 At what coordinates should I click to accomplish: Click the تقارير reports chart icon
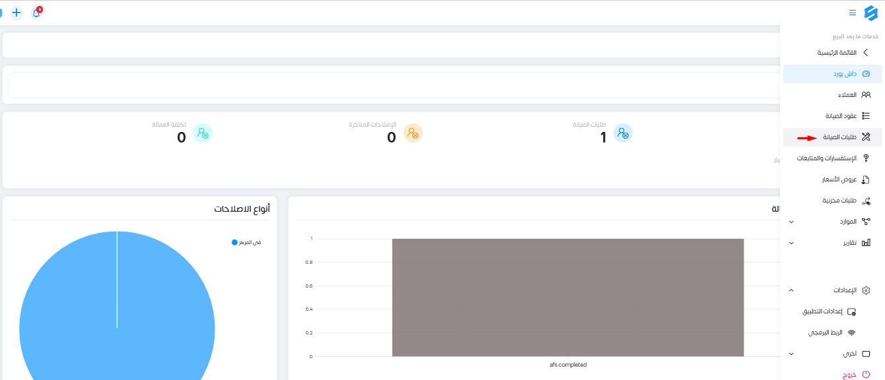pos(866,243)
